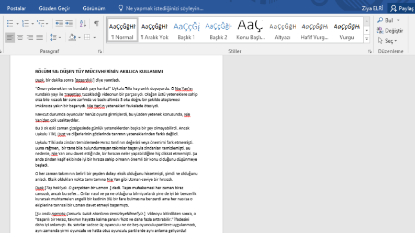This screenshot has height=233, width=415.
Task: Apply borders to paragraph
Action: [x=87, y=38]
